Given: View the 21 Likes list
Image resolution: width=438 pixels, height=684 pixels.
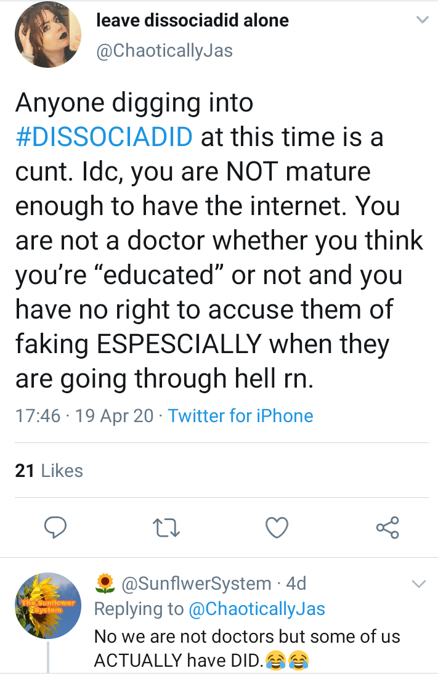Looking at the screenshot, I should (49, 471).
